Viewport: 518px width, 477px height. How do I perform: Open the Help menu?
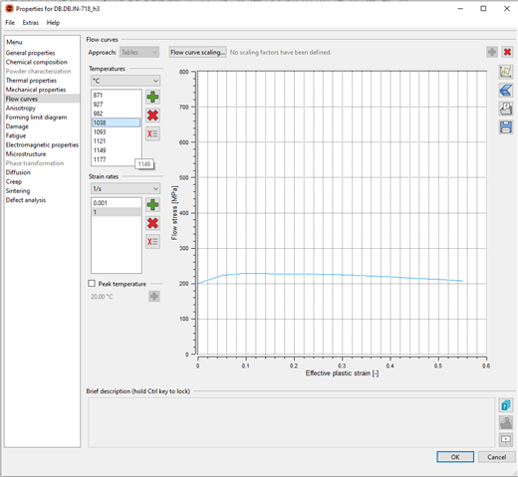(x=53, y=23)
